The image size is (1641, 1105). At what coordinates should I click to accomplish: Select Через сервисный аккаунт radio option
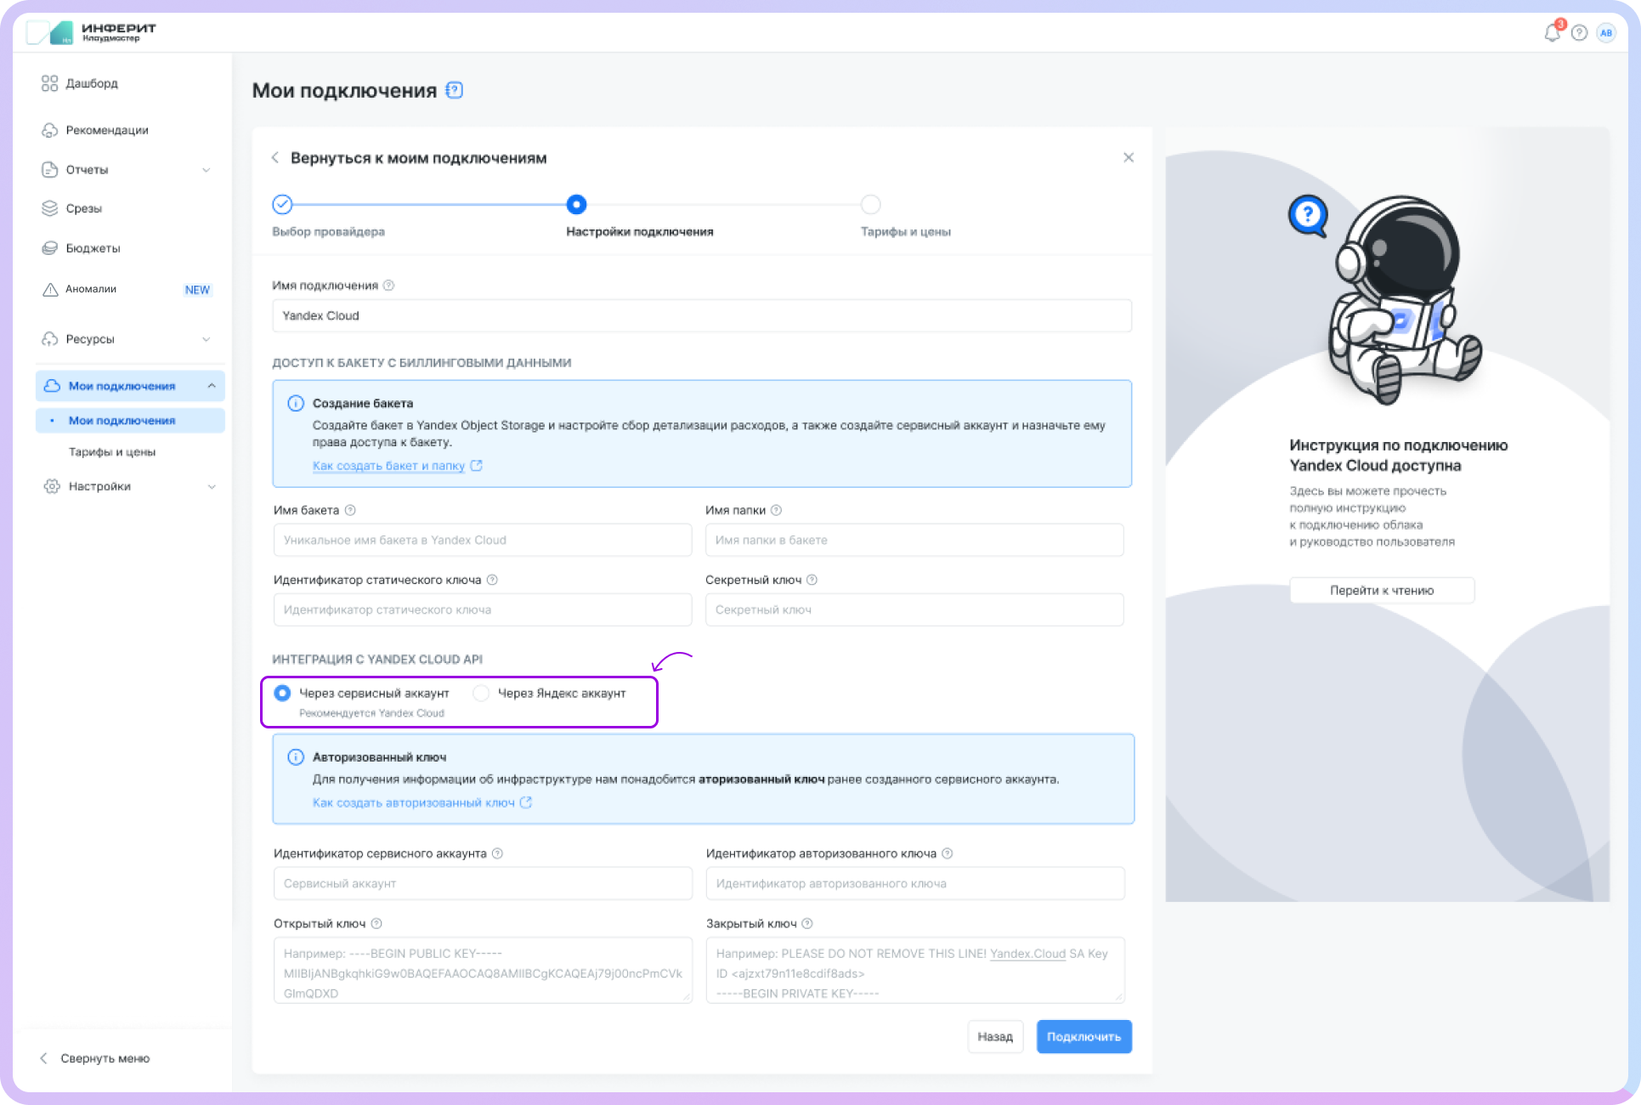[x=282, y=693]
